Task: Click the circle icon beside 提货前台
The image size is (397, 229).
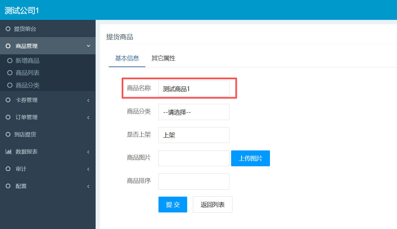Action: pos(8,29)
